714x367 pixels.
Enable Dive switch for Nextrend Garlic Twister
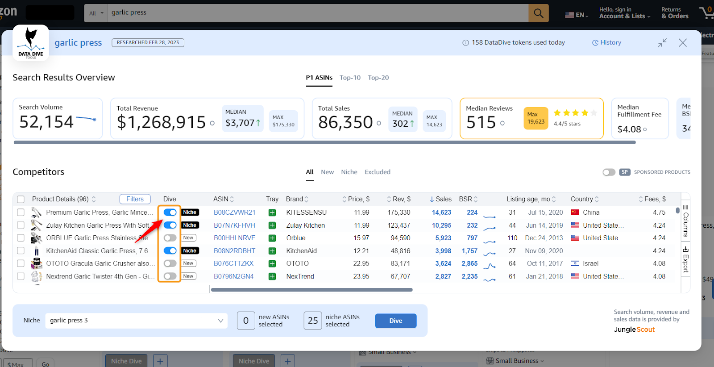170,276
